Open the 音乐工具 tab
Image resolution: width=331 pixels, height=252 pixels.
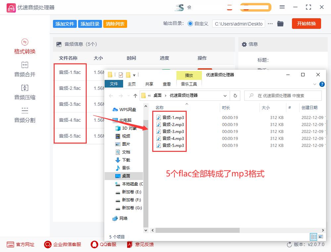(189, 84)
